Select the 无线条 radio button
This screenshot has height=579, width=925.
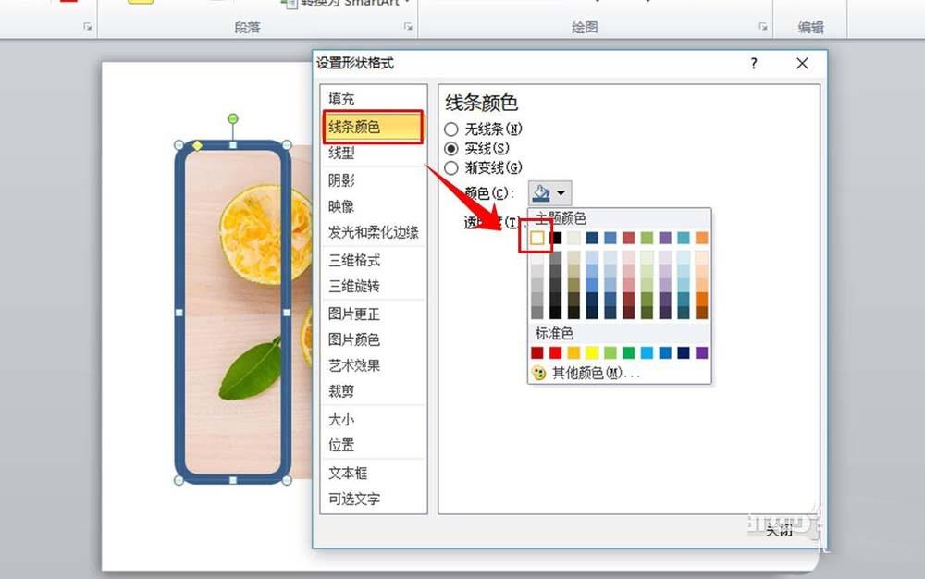point(452,129)
